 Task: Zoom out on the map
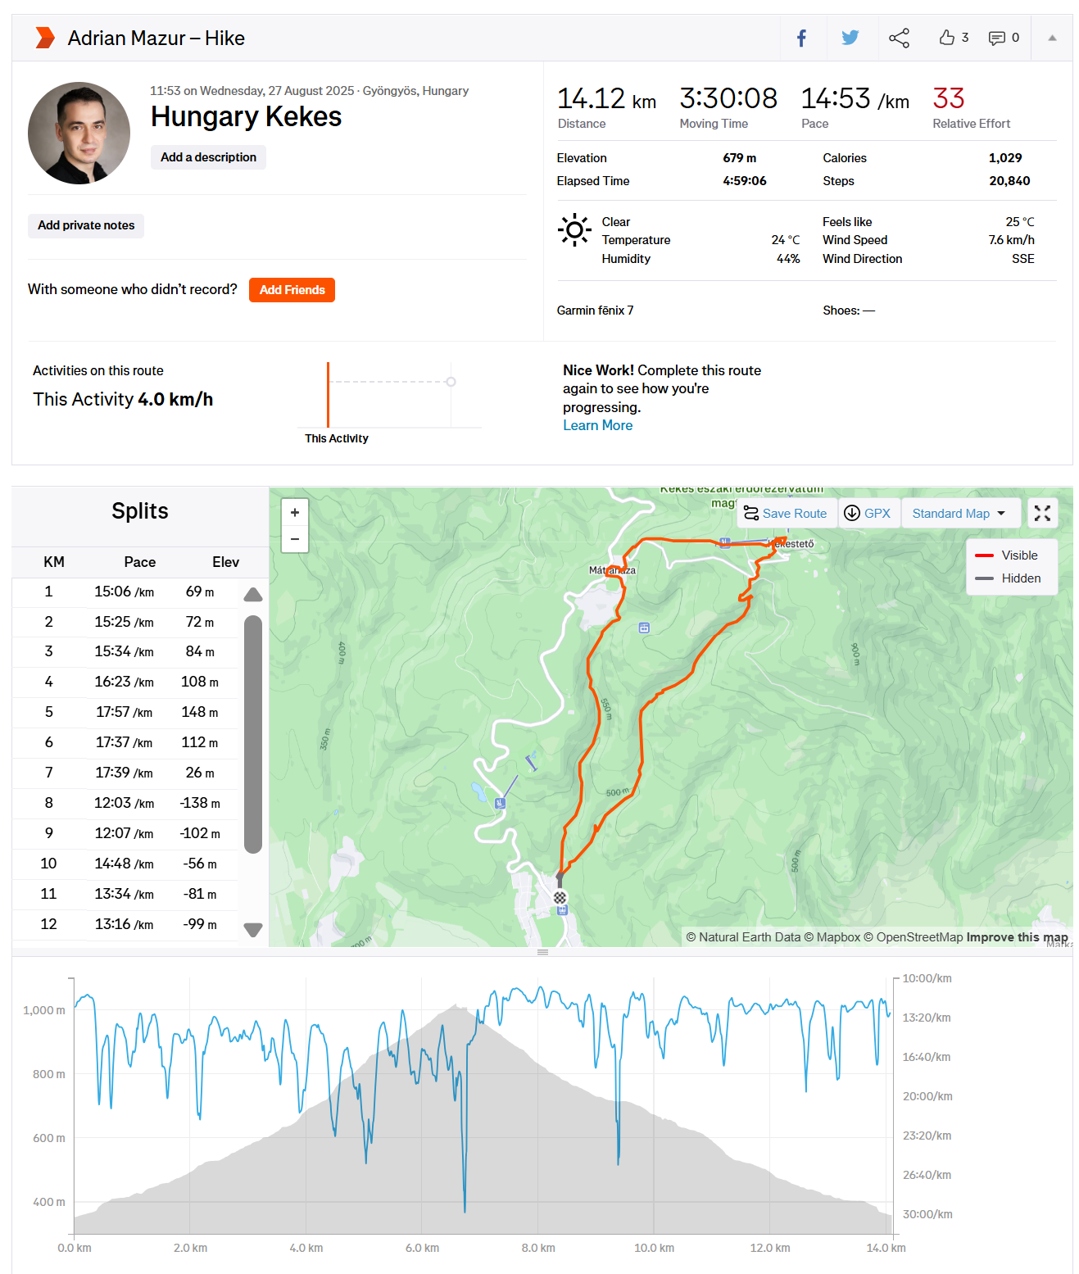(x=295, y=539)
